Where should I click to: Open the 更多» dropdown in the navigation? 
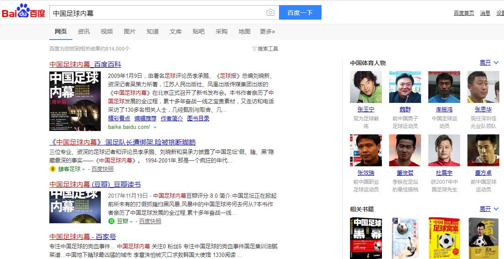pos(268,31)
